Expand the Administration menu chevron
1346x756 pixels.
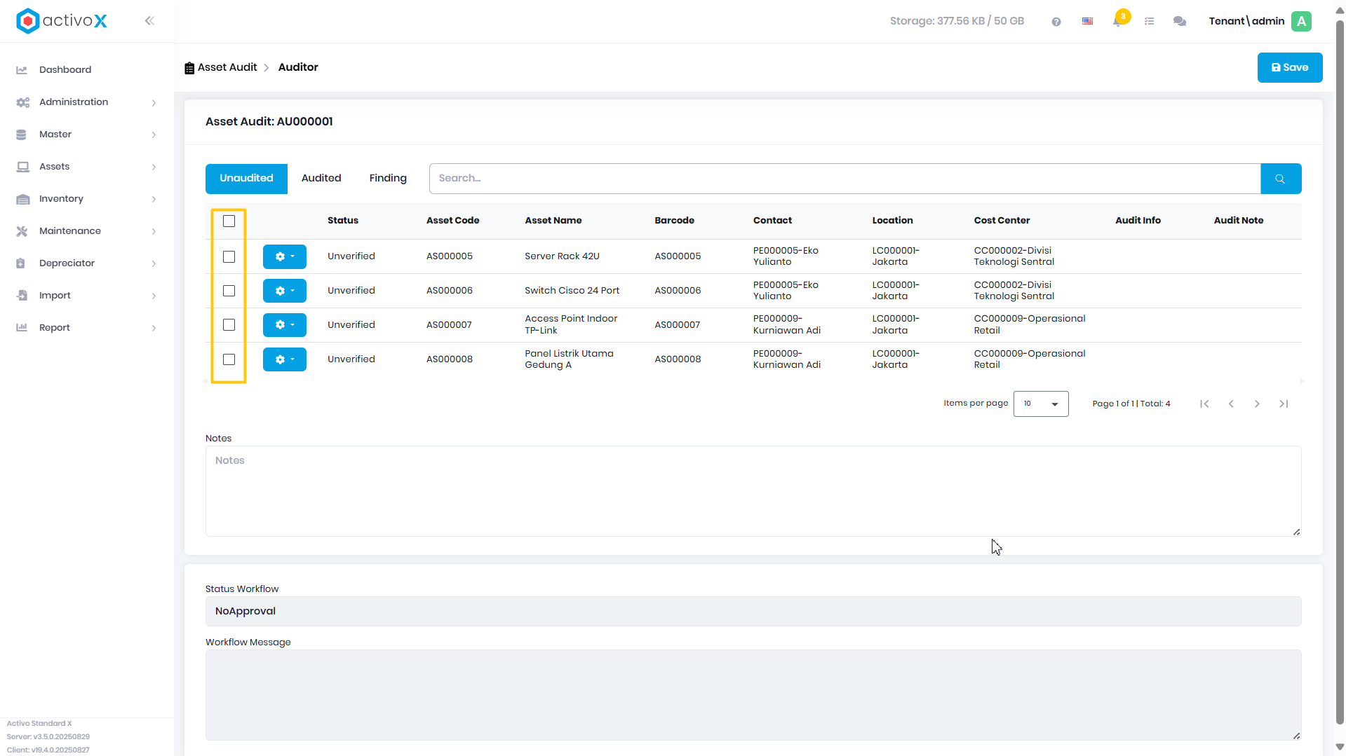[154, 103]
